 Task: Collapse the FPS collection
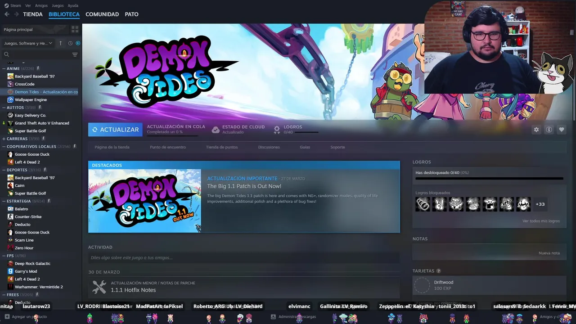(x=4, y=256)
